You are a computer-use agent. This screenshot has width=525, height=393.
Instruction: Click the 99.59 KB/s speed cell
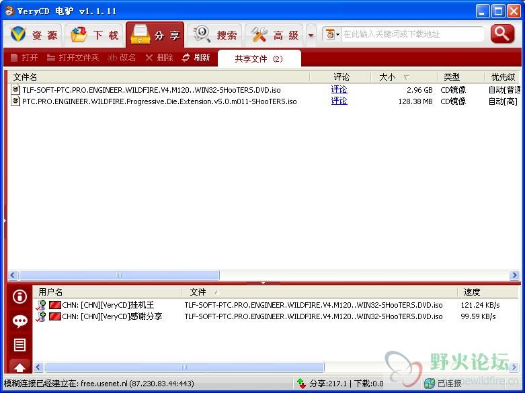click(x=478, y=316)
